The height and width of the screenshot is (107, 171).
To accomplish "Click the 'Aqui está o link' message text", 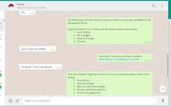I will point(121,56).
